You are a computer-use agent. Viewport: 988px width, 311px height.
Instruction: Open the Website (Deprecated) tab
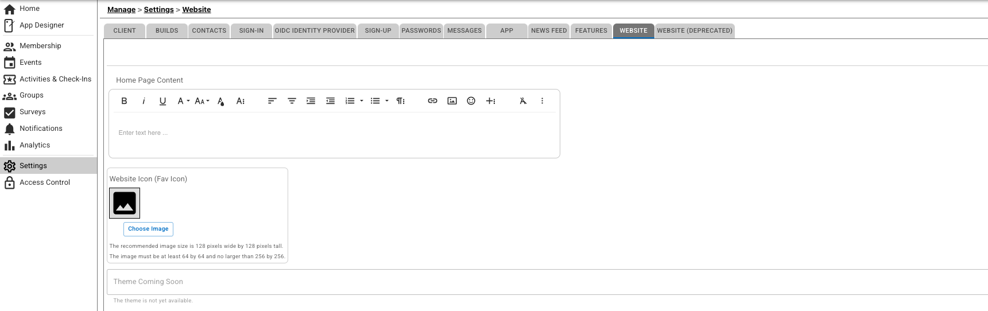pyautogui.click(x=695, y=31)
